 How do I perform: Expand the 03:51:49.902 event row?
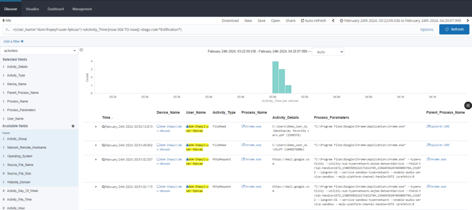click(96, 145)
